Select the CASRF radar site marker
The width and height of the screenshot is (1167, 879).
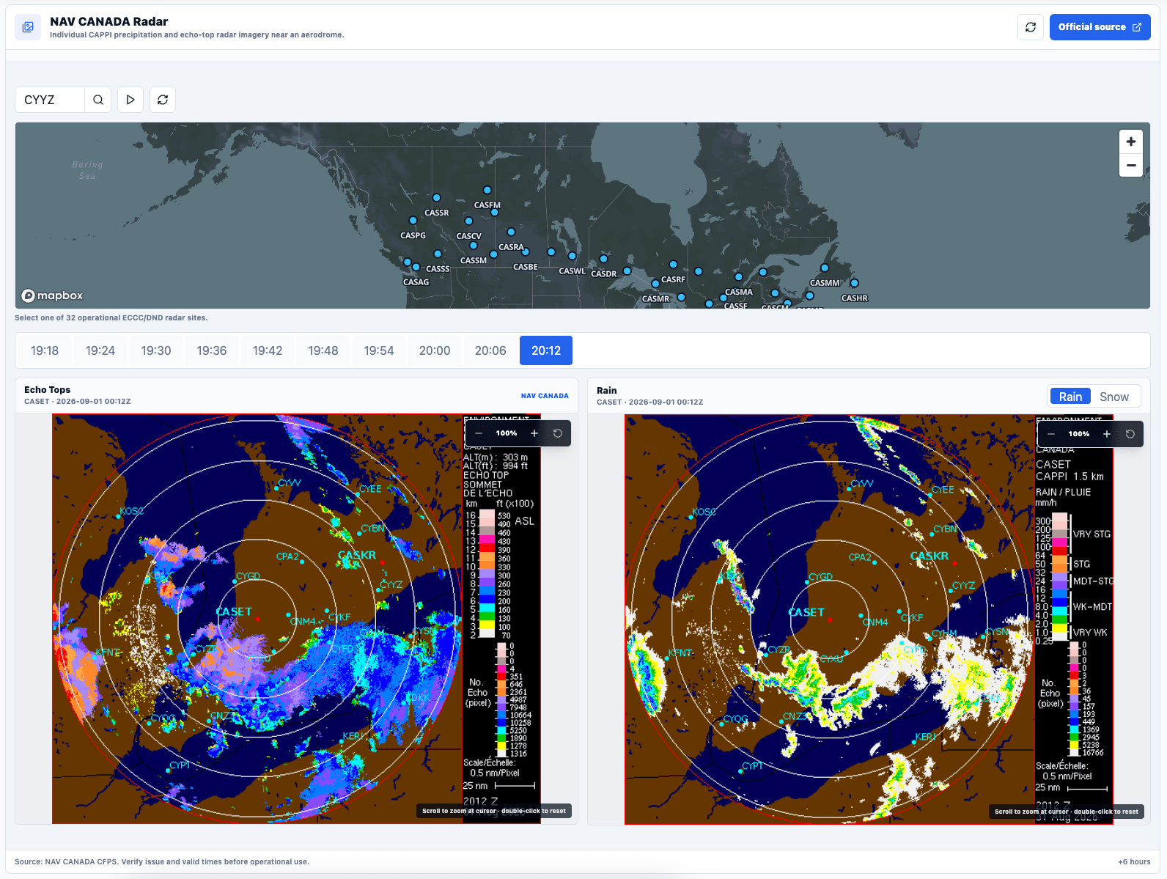(x=673, y=265)
